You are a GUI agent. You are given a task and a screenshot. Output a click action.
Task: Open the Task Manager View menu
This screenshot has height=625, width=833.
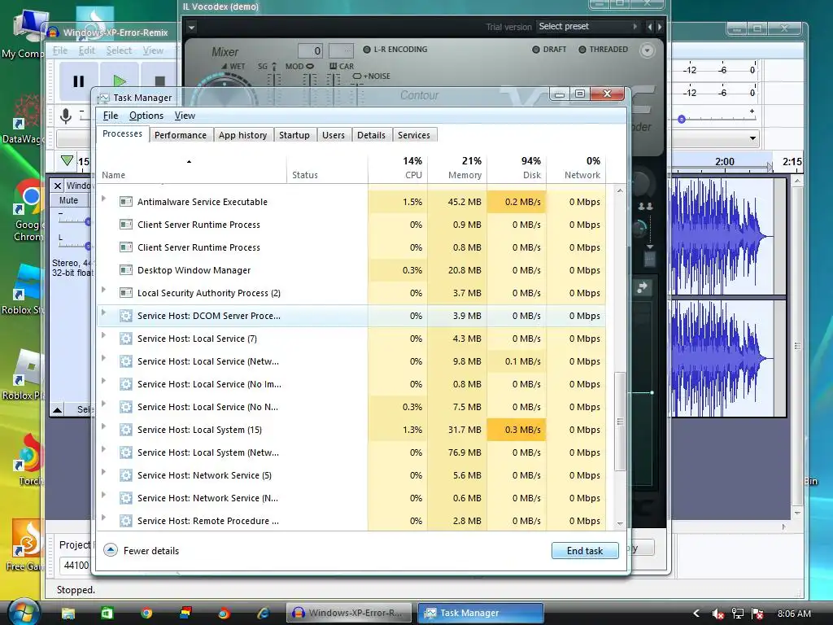[185, 116]
